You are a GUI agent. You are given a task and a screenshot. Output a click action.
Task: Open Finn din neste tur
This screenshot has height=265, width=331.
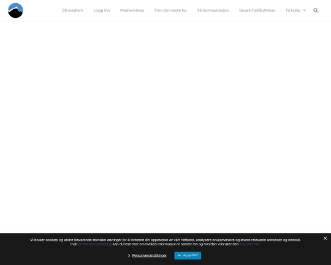[x=171, y=10]
